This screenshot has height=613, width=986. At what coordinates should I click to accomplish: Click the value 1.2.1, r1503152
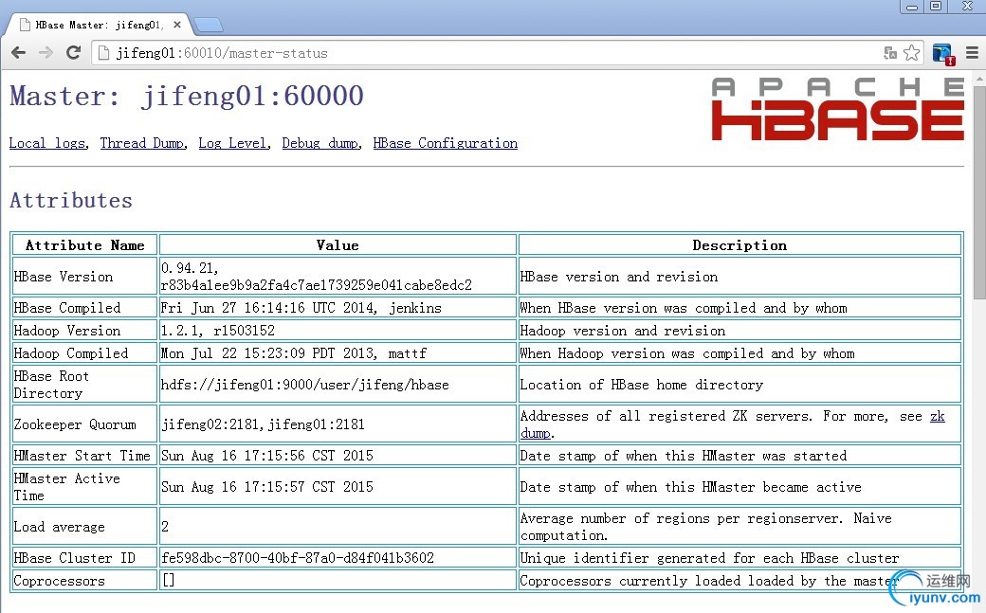(217, 331)
